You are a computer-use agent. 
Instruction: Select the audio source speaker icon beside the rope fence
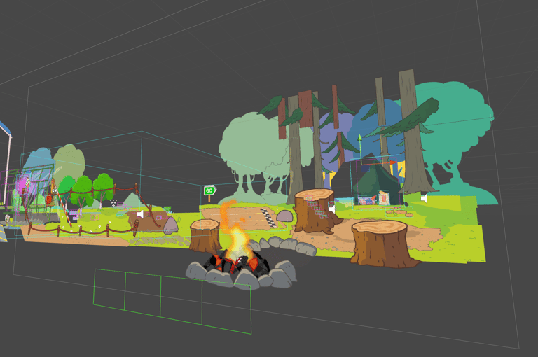[140, 214]
